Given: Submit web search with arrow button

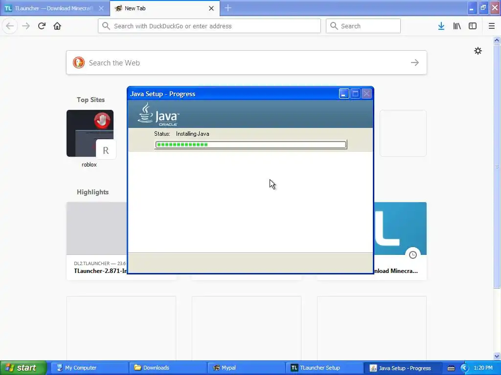Looking at the screenshot, I should (x=415, y=62).
